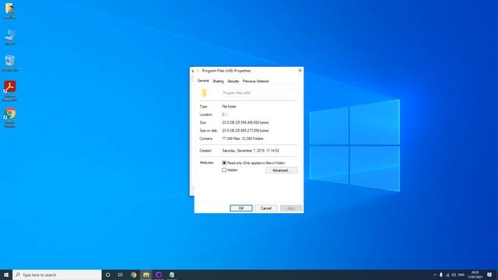The width and height of the screenshot is (498, 280).
Task: Click the Cortana circle icon on the taskbar
Action: (x=107, y=275)
